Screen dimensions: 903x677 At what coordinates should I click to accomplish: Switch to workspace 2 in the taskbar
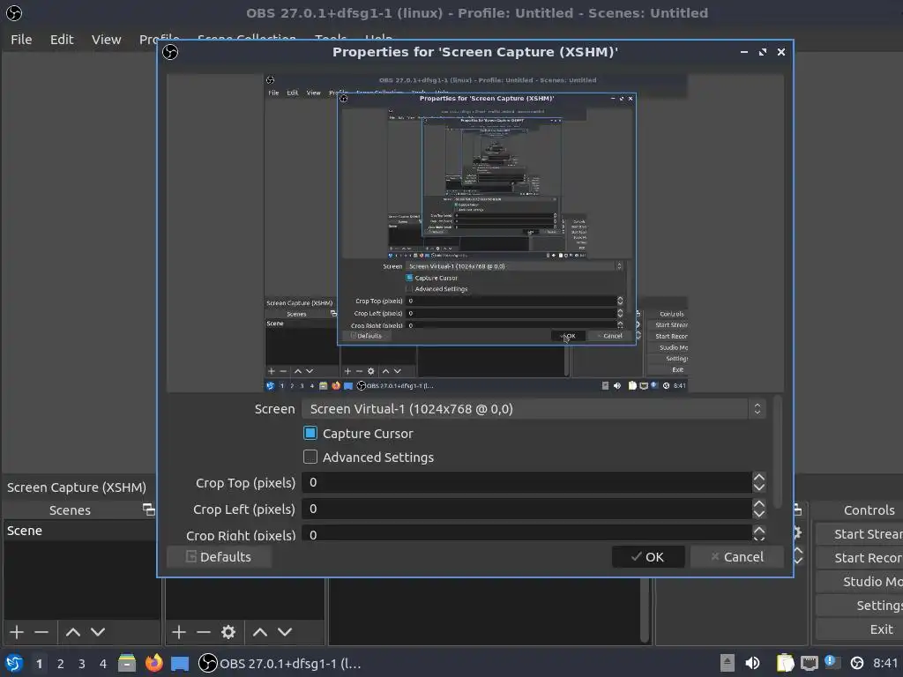[x=61, y=664]
